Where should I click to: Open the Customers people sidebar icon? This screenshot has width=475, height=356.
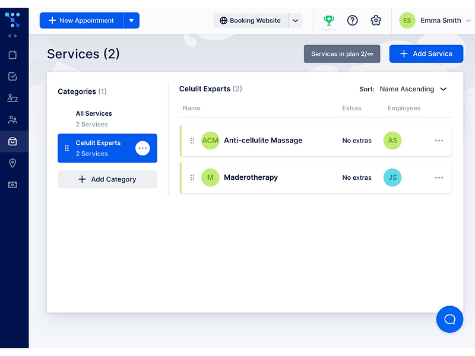click(x=12, y=120)
